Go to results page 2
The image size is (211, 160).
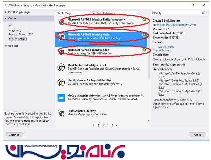(98, 125)
